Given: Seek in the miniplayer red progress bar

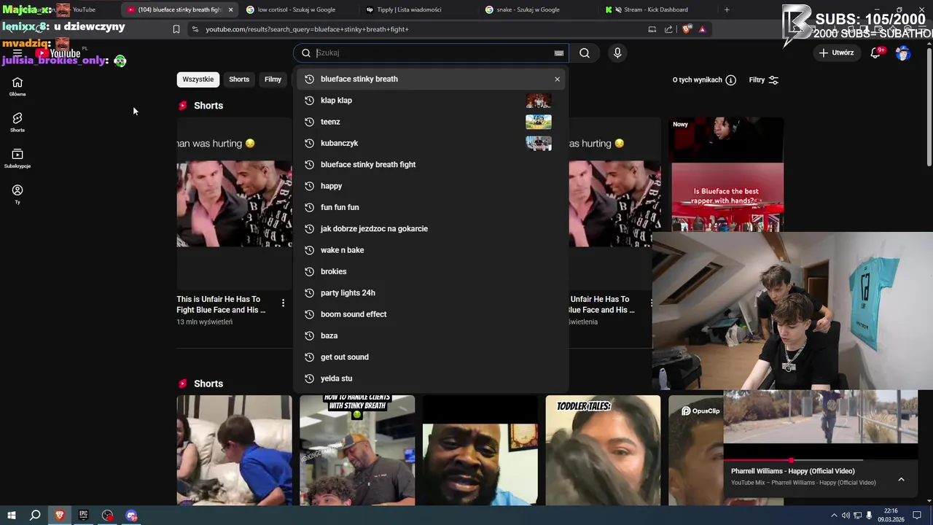Looking at the screenshot, I should point(793,460).
